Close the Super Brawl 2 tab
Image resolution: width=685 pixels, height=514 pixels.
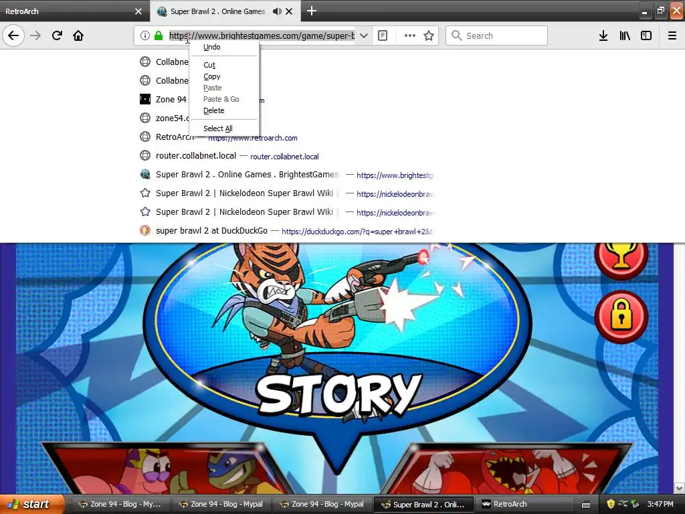[x=289, y=11]
